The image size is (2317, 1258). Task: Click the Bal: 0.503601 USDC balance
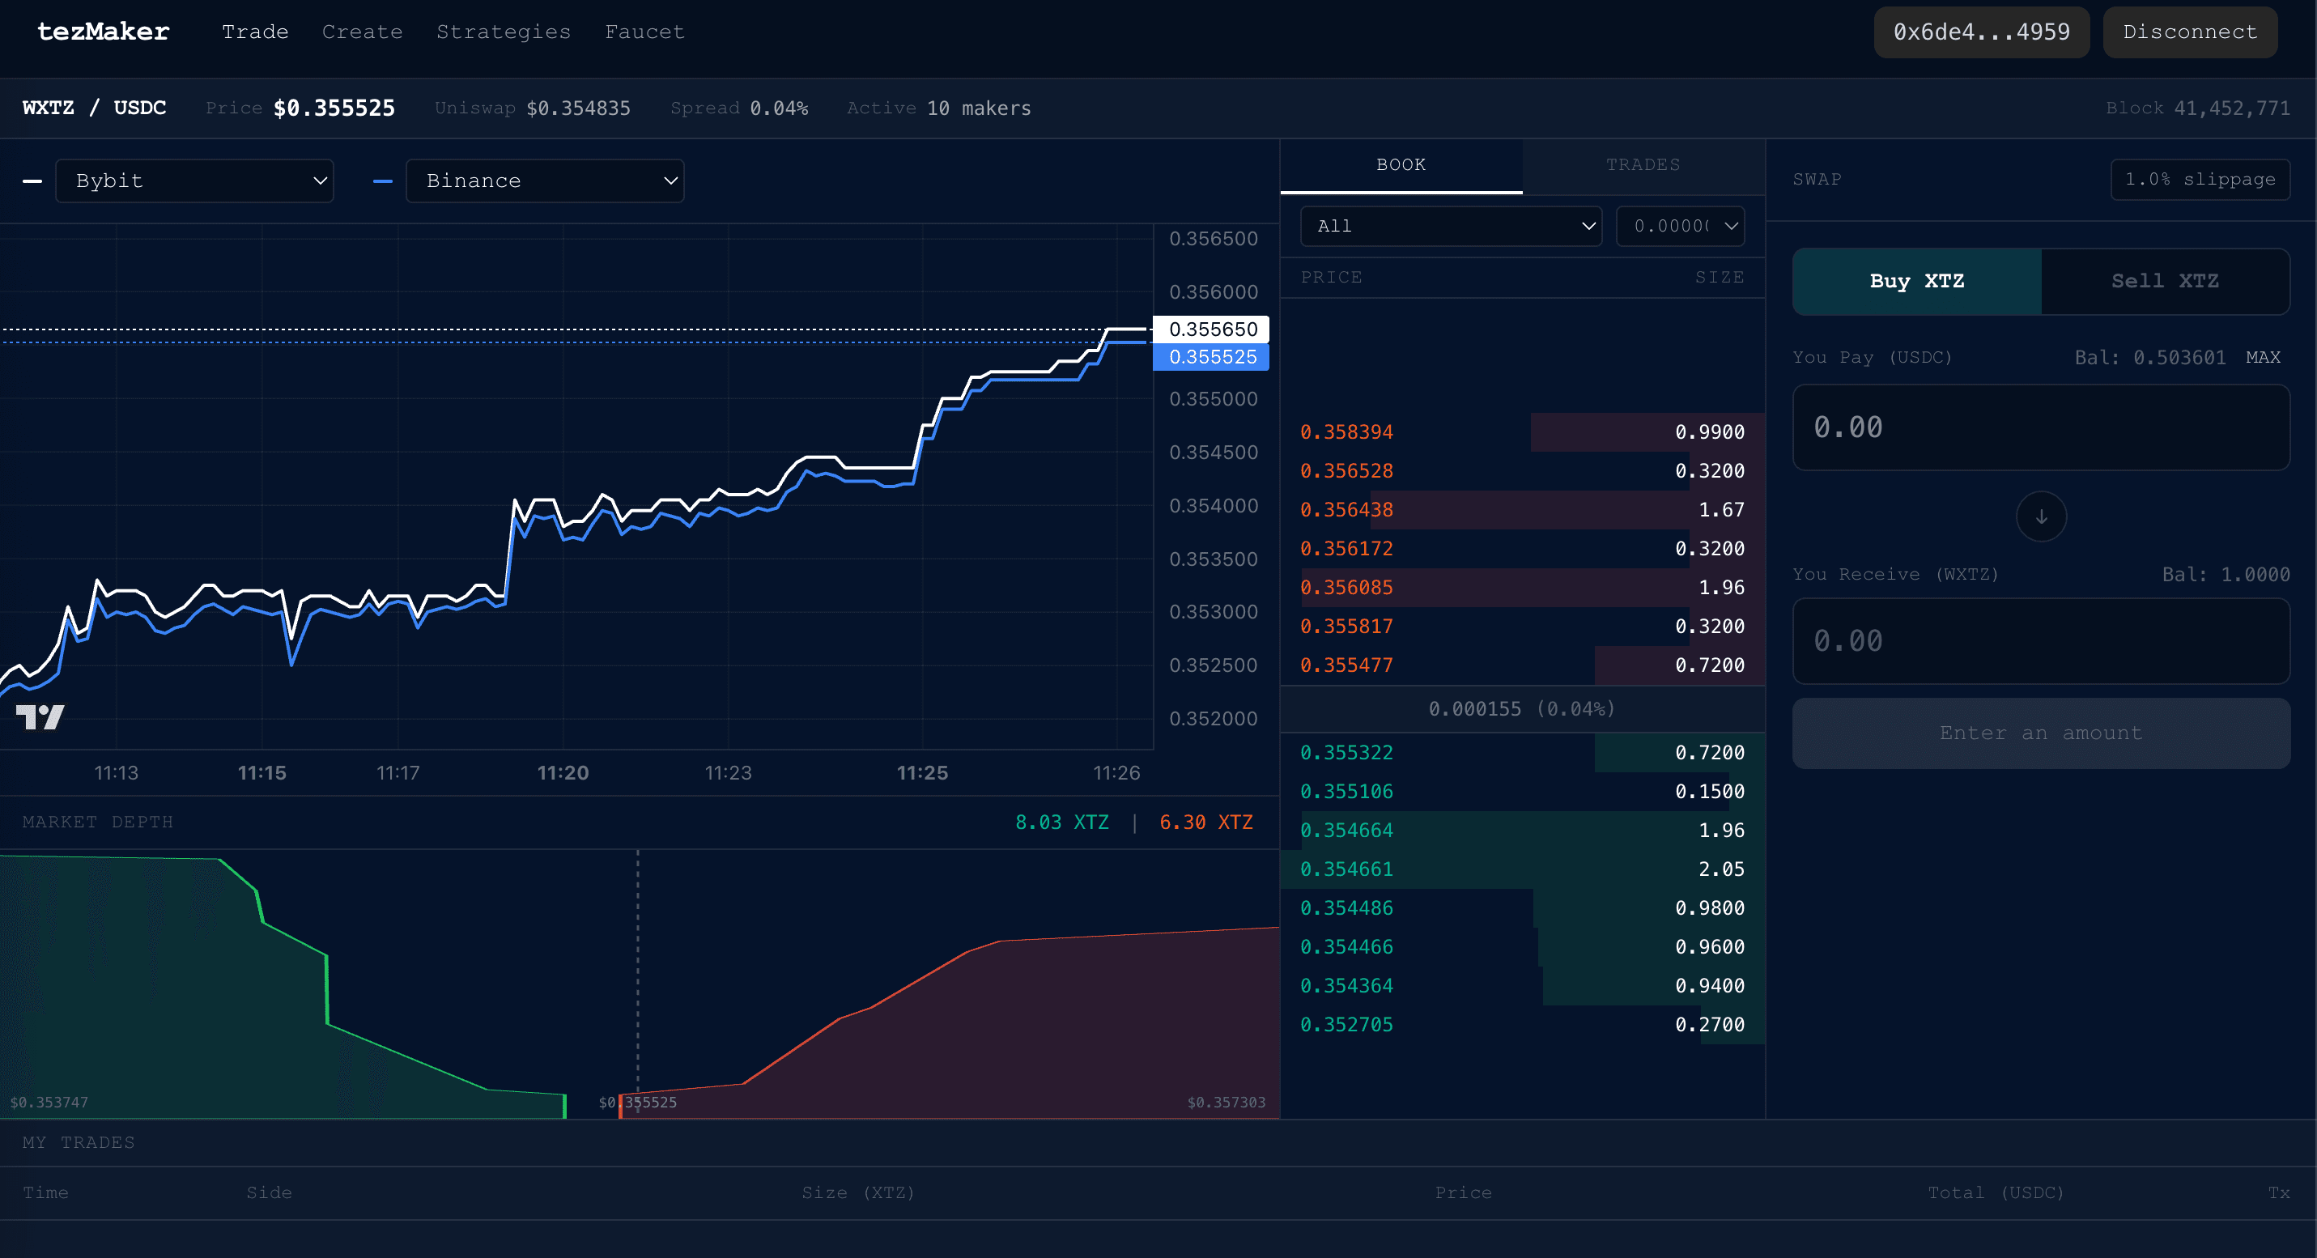pyautogui.click(x=2149, y=357)
